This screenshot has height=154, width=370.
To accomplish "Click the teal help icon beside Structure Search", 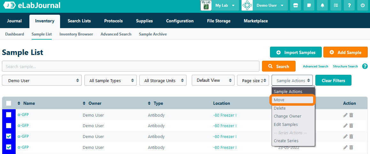I will 365,66.
